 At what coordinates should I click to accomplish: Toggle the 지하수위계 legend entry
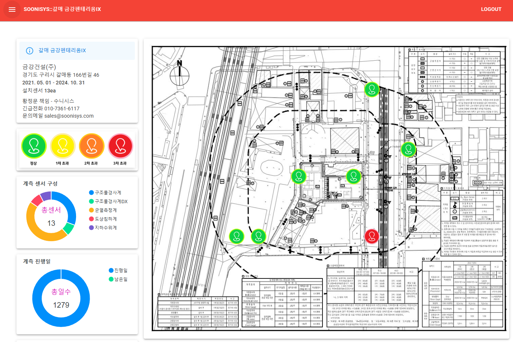pyautogui.click(x=103, y=228)
